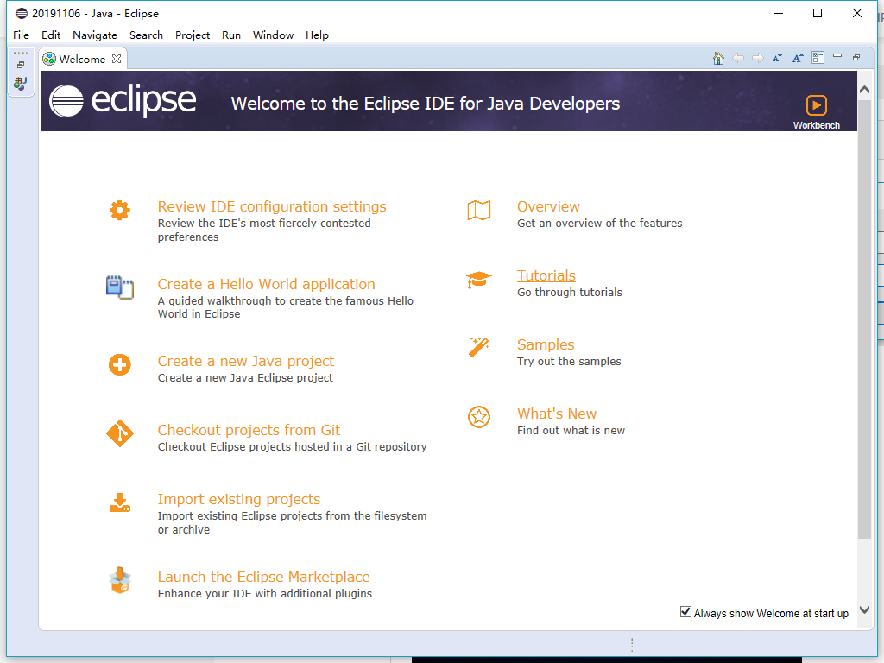Viewport: 884px width, 663px height.
Task: Select the Create a Hello World application icon
Action: [x=120, y=287]
